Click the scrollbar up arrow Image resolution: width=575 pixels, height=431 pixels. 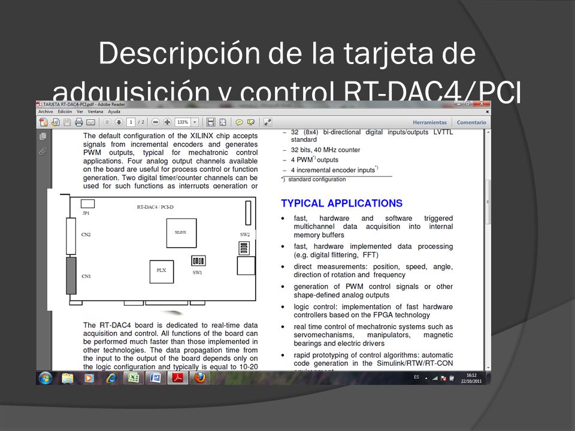pyautogui.click(x=488, y=132)
